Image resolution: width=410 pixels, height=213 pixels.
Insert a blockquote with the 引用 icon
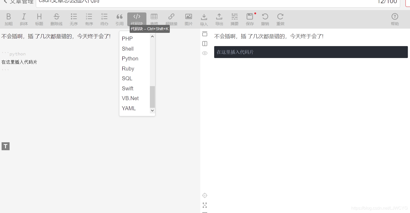[x=120, y=19]
